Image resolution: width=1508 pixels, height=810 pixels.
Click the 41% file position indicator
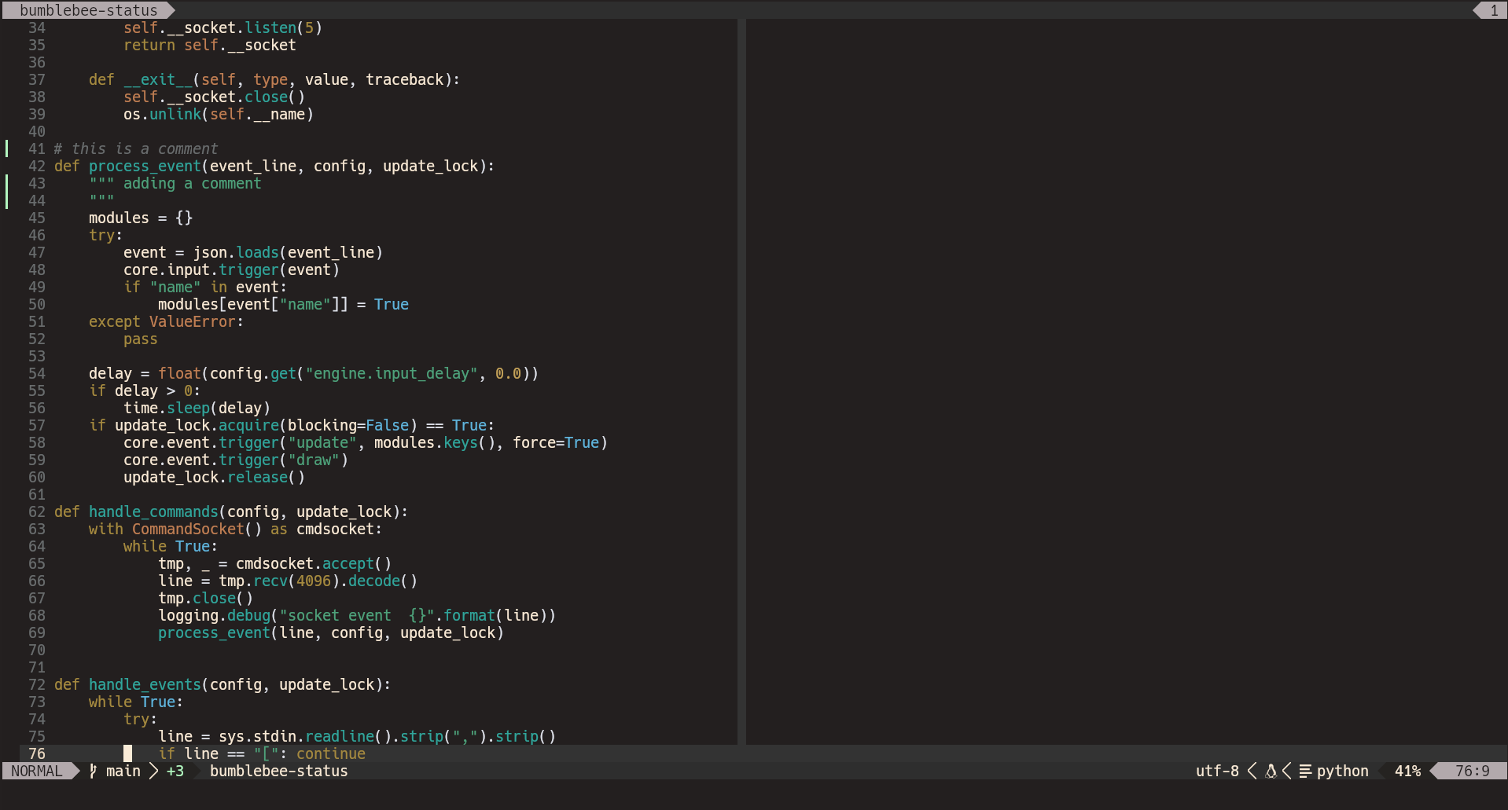click(1407, 771)
